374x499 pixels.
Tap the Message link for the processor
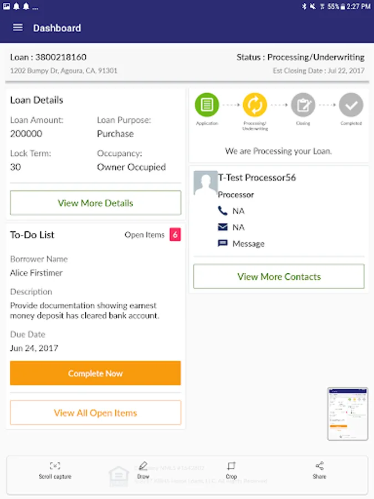248,244
